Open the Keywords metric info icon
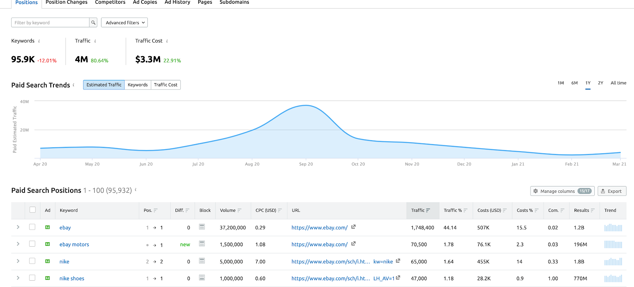Screen dimensions: 634x287 [x=39, y=41]
